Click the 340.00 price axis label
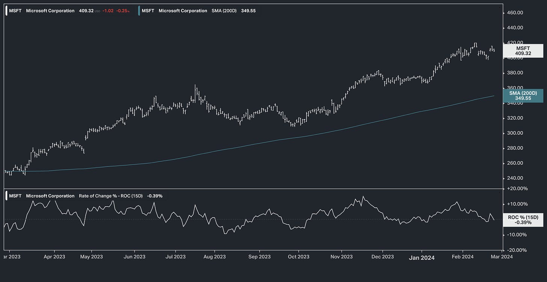Image resolution: width=547 pixels, height=282 pixels. point(515,103)
